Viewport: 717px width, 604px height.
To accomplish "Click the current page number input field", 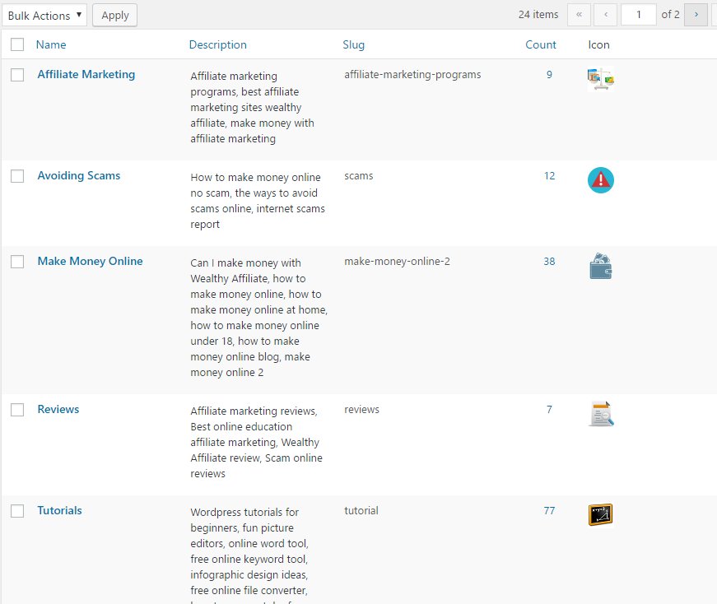I will [x=639, y=14].
